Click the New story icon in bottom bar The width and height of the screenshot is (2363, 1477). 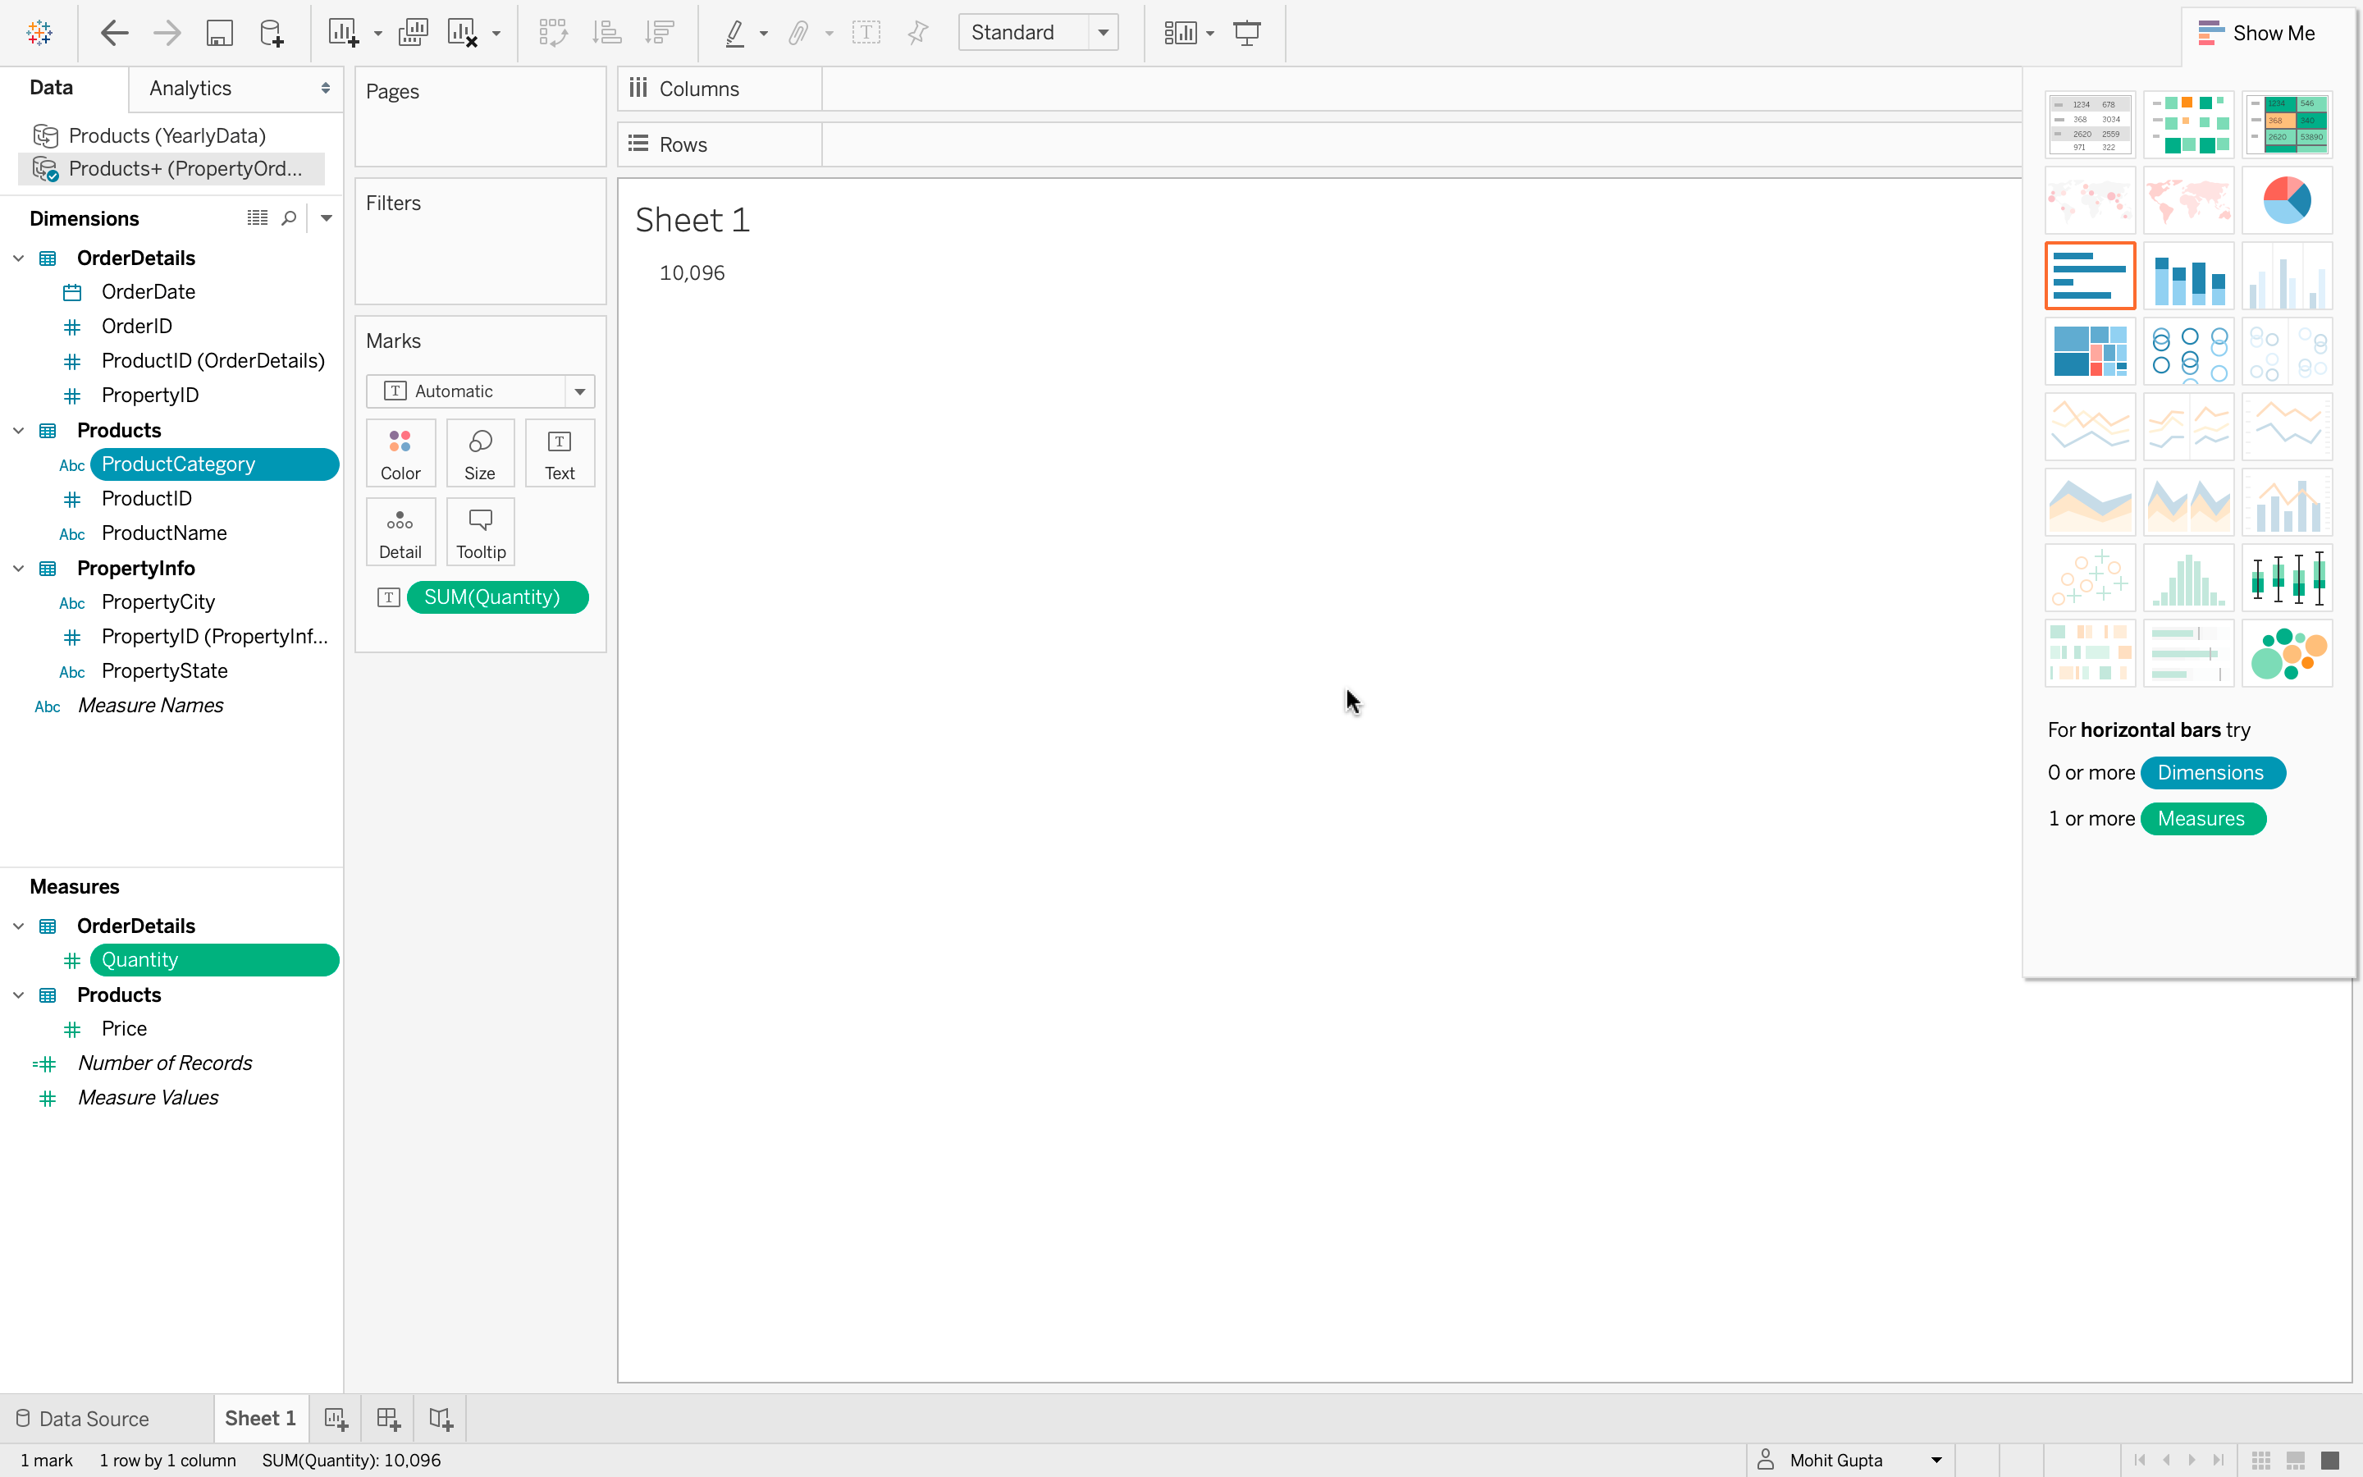click(x=441, y=1419)
